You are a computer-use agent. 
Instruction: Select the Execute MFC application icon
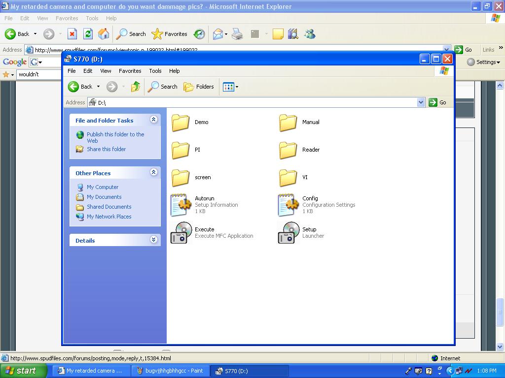click(x=181, y=233)
